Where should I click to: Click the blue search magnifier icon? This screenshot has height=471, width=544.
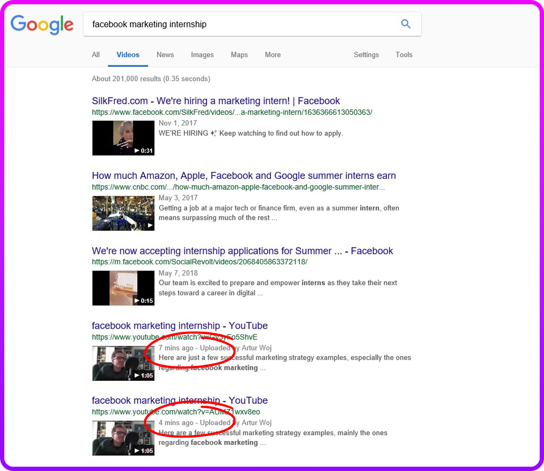click(x=406, y=24)
